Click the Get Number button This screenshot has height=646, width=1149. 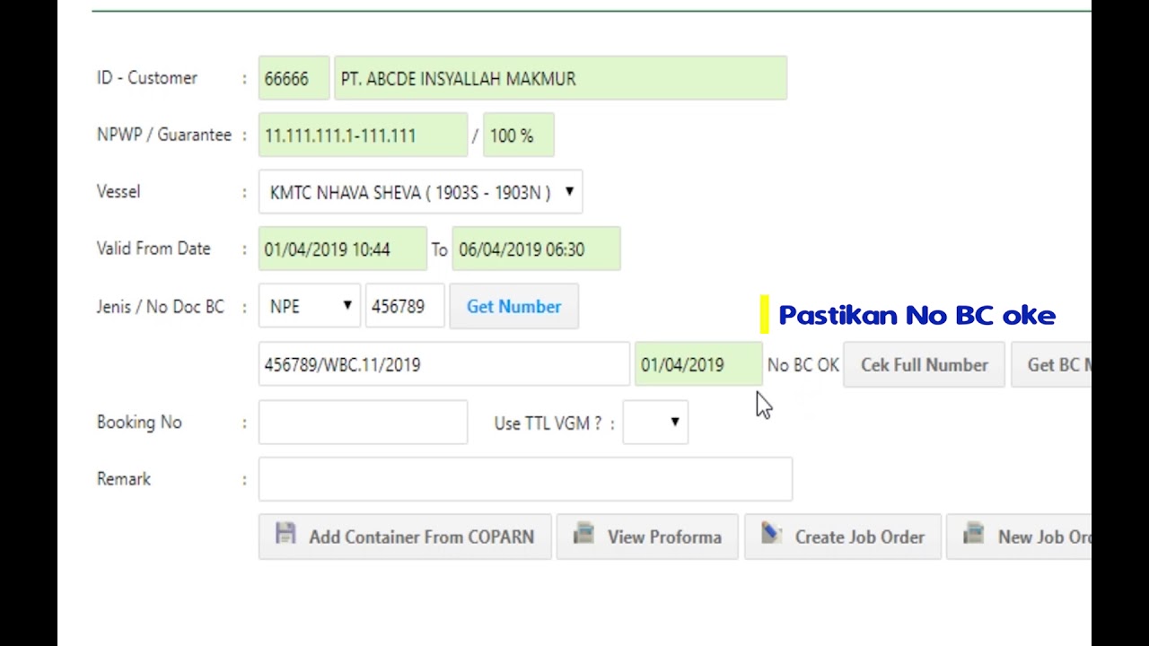coord(513,306)
